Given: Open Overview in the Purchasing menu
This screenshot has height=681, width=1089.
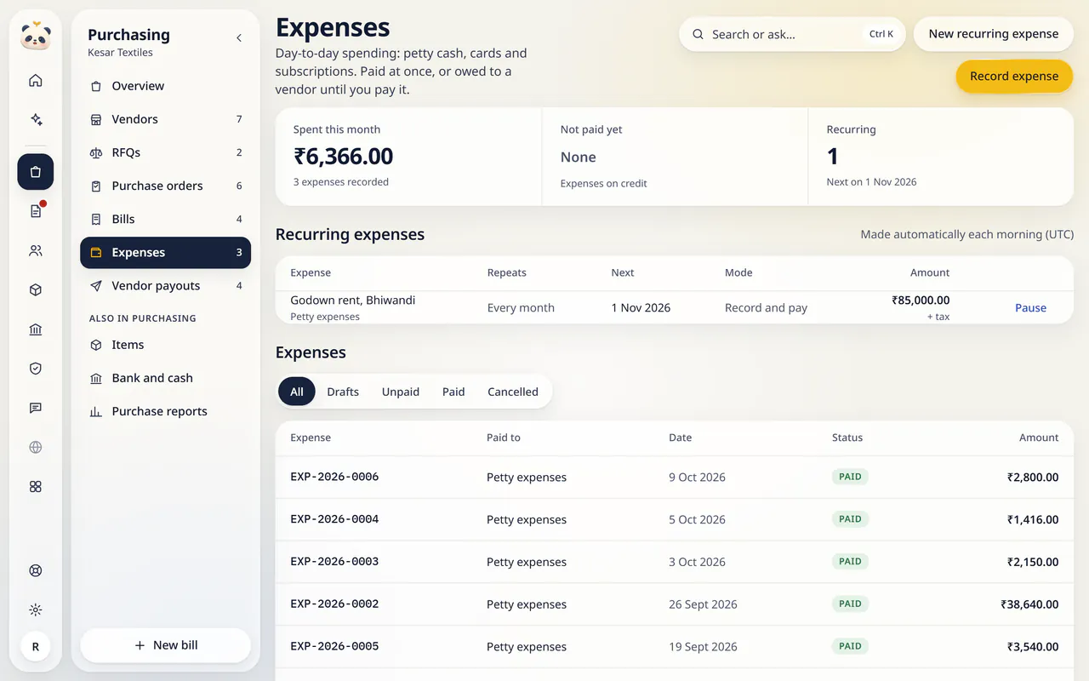Looking at the screenshot, I should 165,86.
